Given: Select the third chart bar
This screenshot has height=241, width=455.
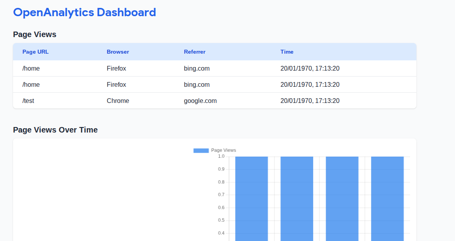Looking at the screenshot, I should pos(342,197).
